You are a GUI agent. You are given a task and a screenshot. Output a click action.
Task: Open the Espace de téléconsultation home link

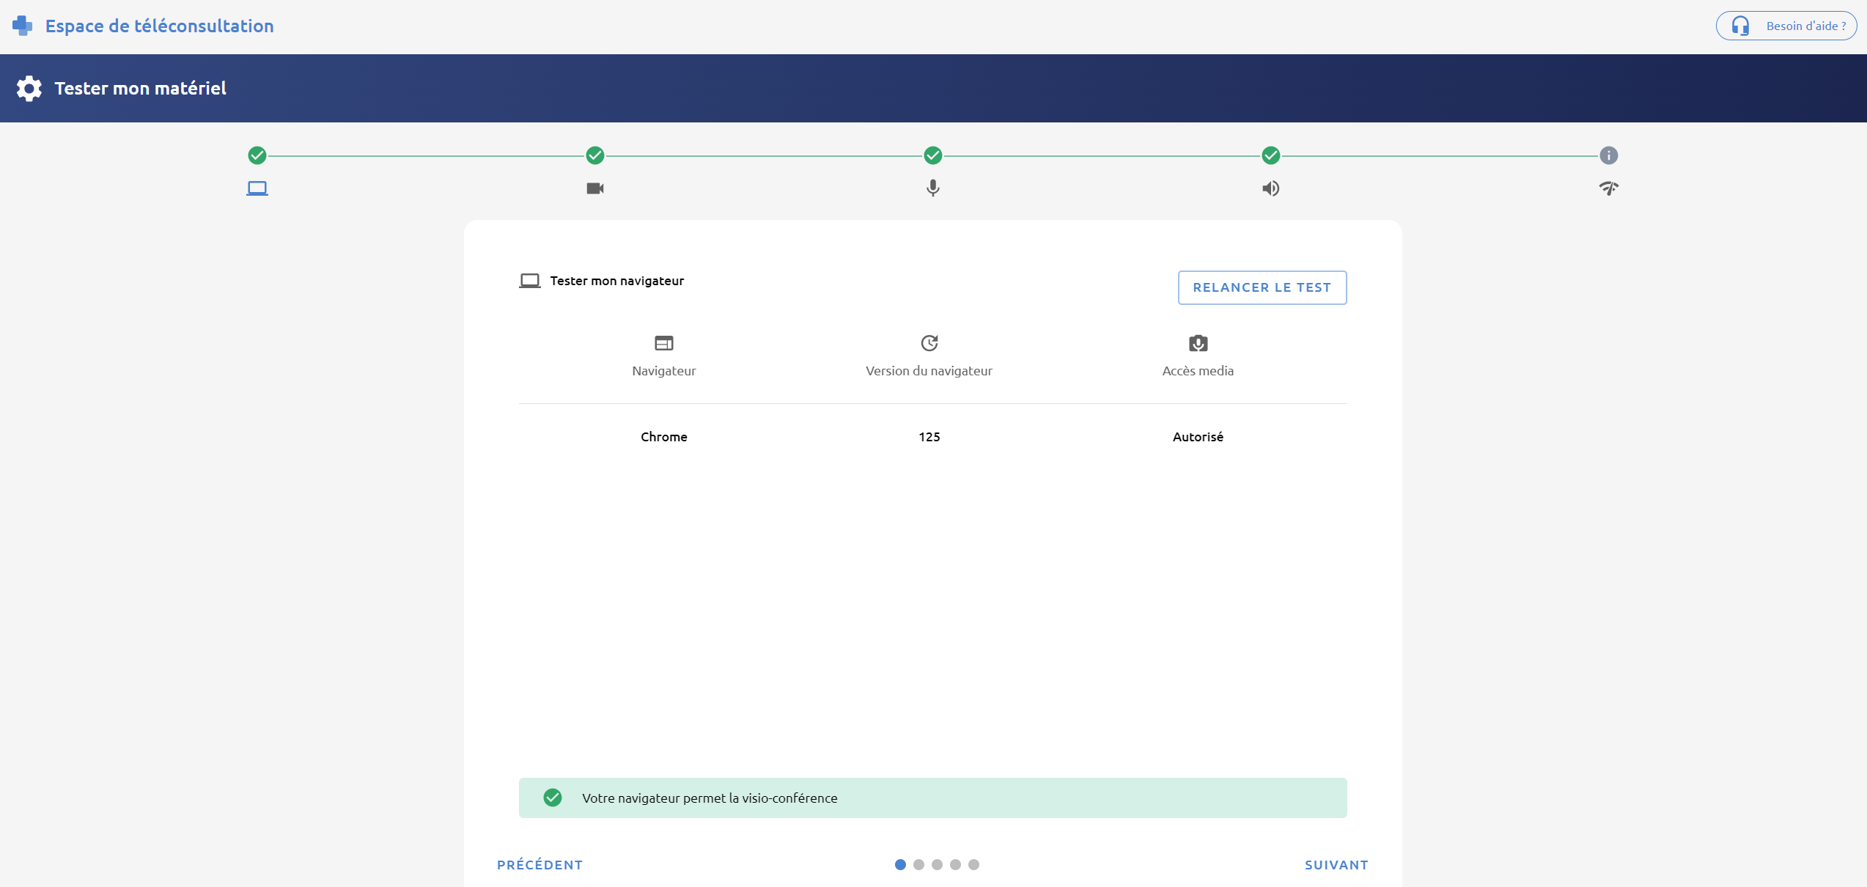[159, 26]
